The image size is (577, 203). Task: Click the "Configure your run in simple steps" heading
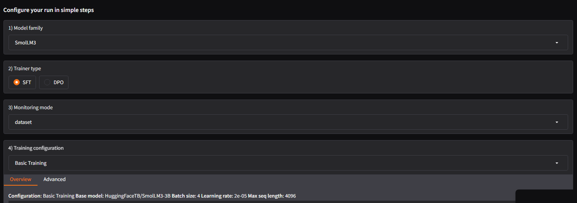pyautogui.click(x=49, y=10)
